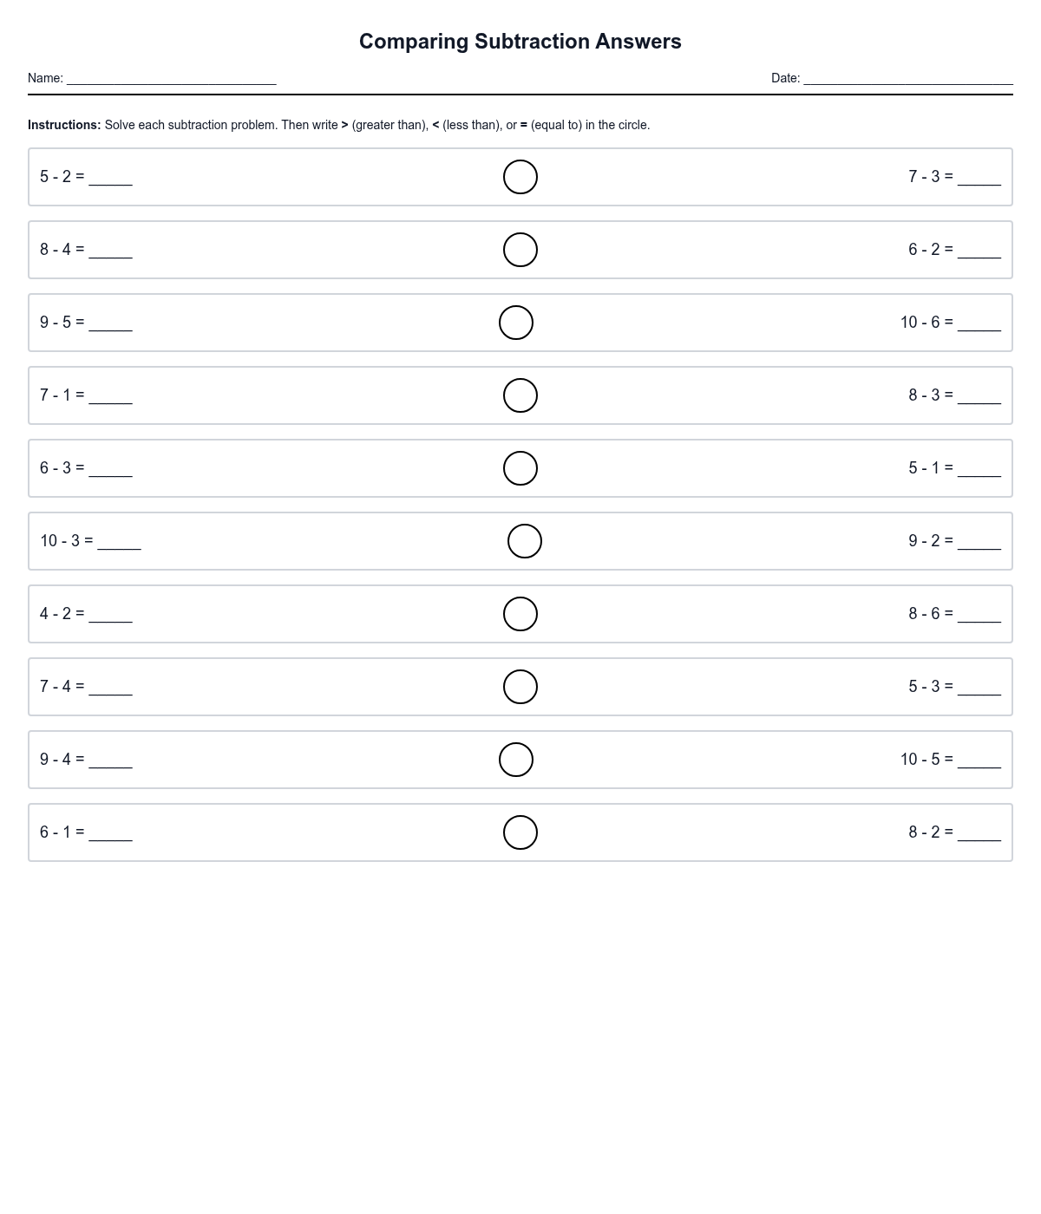Image resolution: width=1041 pixels, height=1214 pixels.
Task: Click the comparison circle beside 8 - 4
Action: 520,250
